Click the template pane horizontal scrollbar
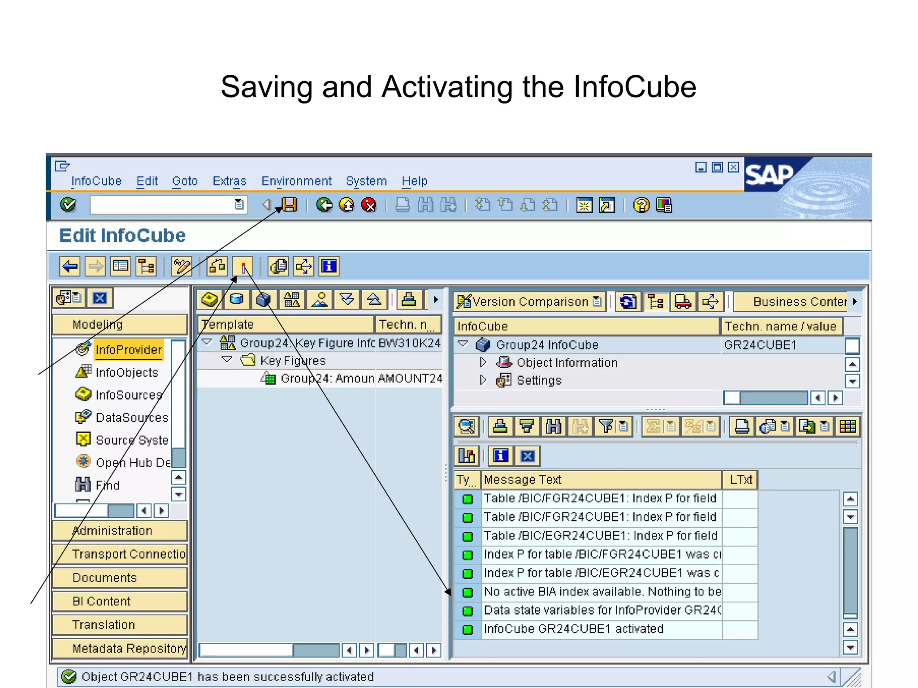The image size is (918, 688). (269, 649)
